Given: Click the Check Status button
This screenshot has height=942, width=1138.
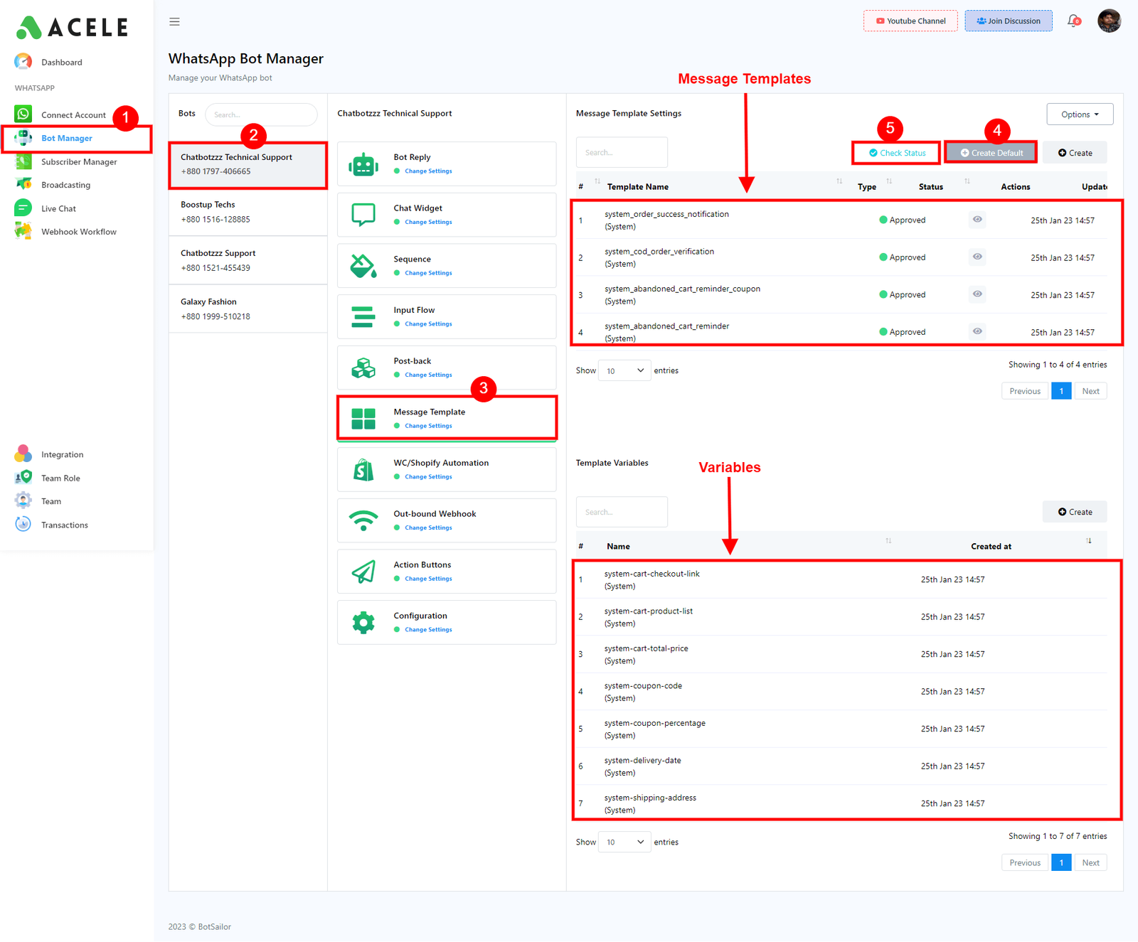Looking at the screenshot, I should coord(897,153).
